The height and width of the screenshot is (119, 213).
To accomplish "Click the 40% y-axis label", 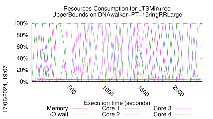I will click(x=22, y=59).
